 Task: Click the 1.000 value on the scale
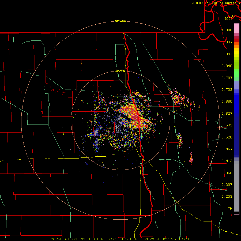coord(227,30)
